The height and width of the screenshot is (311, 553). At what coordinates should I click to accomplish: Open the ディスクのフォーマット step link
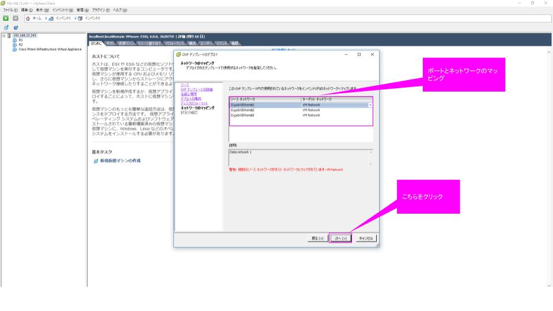[194, 103]
